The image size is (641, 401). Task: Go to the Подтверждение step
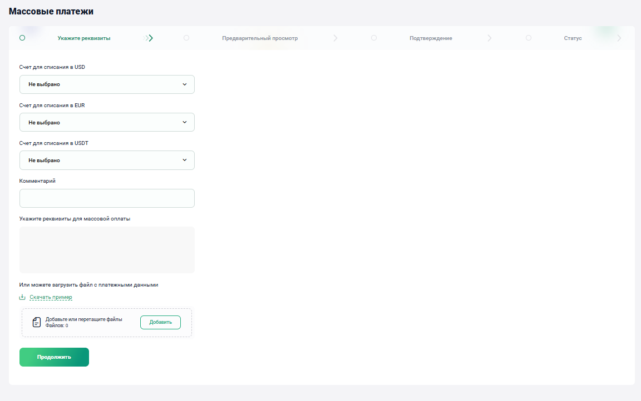click(x=431, y=38)
